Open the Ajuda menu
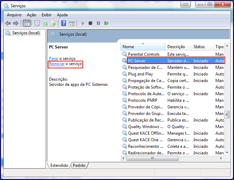The width and height of the screenshot is (234, 180). [62, 15]
